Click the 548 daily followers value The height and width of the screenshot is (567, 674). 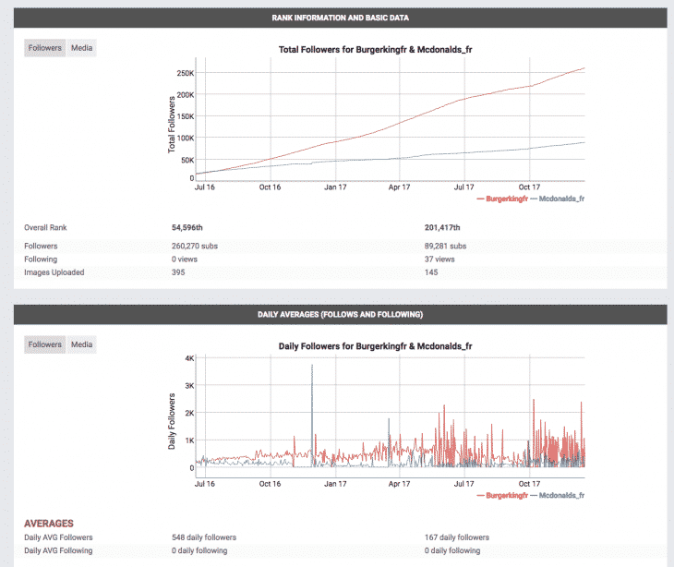pyautogui.click(x=203, y=537)
